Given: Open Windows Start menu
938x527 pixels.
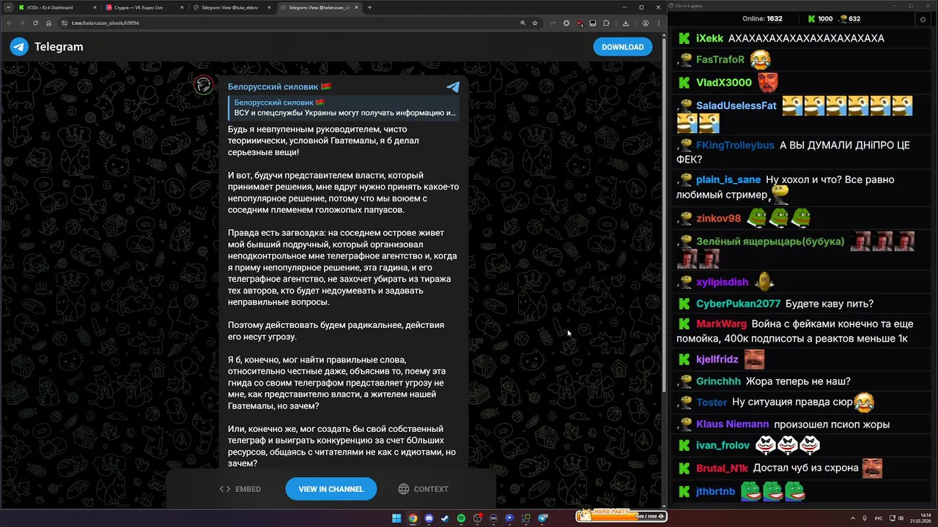Looking at the screenshot, I should coord(396,518).
